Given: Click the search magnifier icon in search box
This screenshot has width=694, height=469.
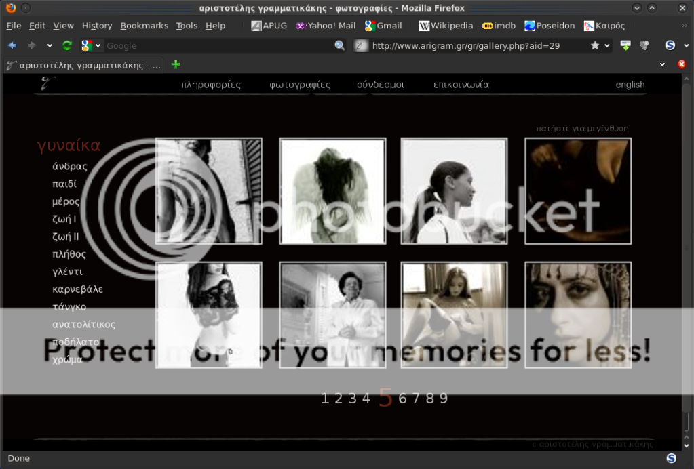Looking at the screenshot, I should point(340,45).
